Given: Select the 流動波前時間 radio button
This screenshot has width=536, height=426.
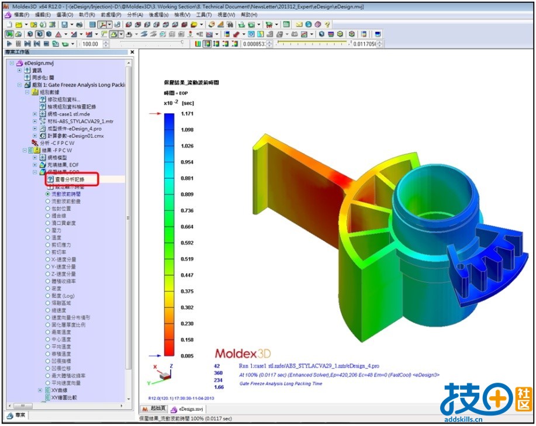Looking at the screenshot, I should (x=48, y=193).
